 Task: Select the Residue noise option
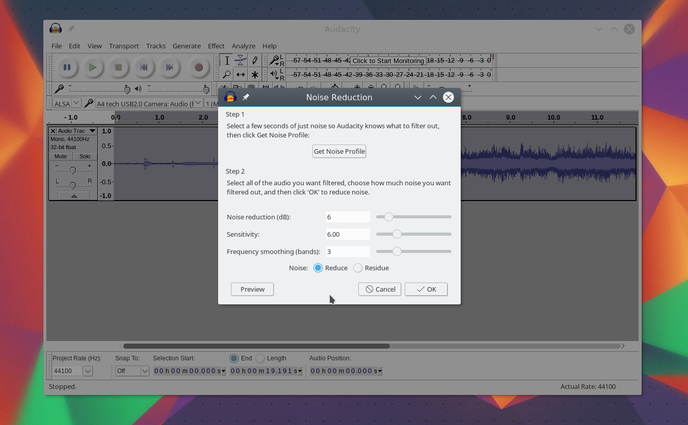tap(358, 268)
